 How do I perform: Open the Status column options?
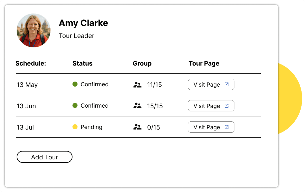pos(82,63)
